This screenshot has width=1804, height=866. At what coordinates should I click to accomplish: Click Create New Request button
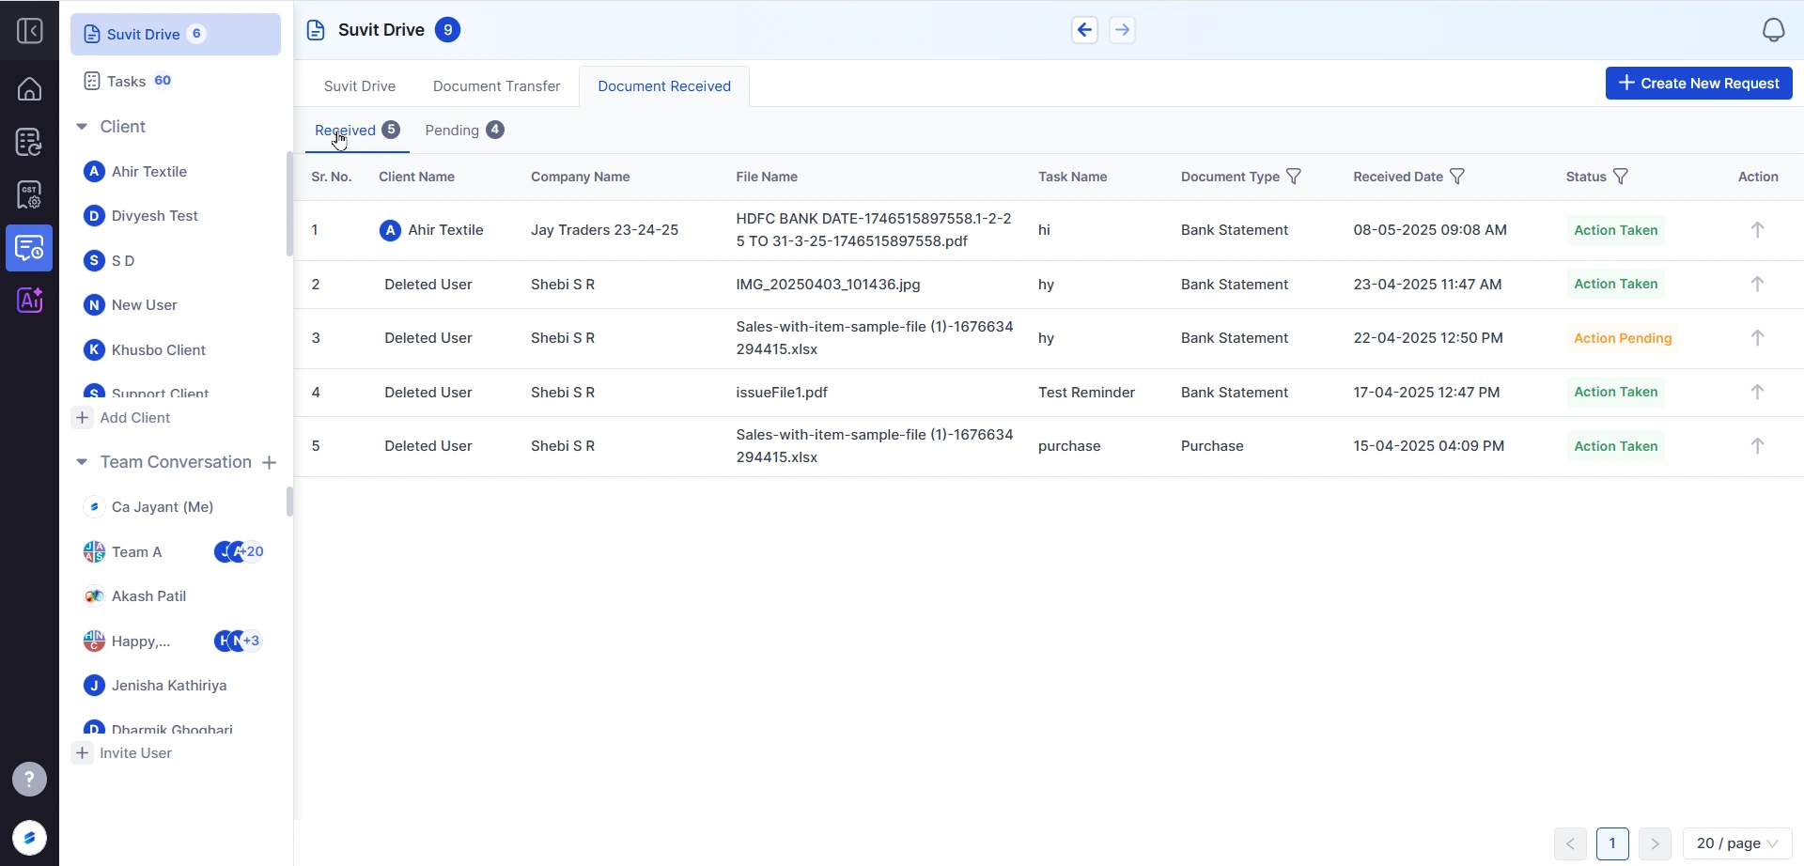click(x=1699, y=83)
